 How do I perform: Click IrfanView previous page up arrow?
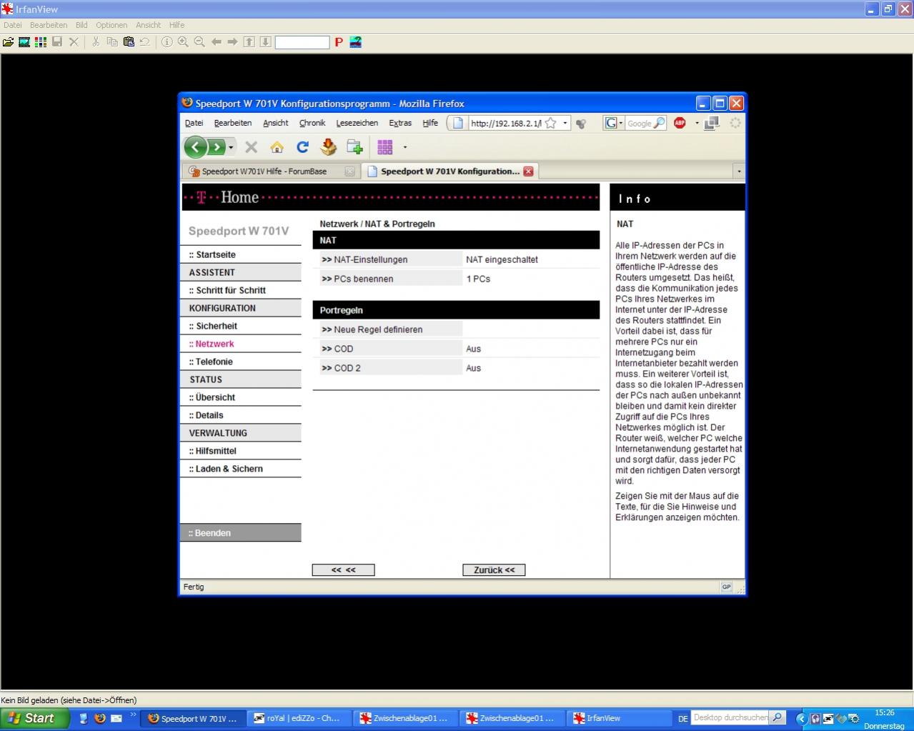(x=249, y=42)
